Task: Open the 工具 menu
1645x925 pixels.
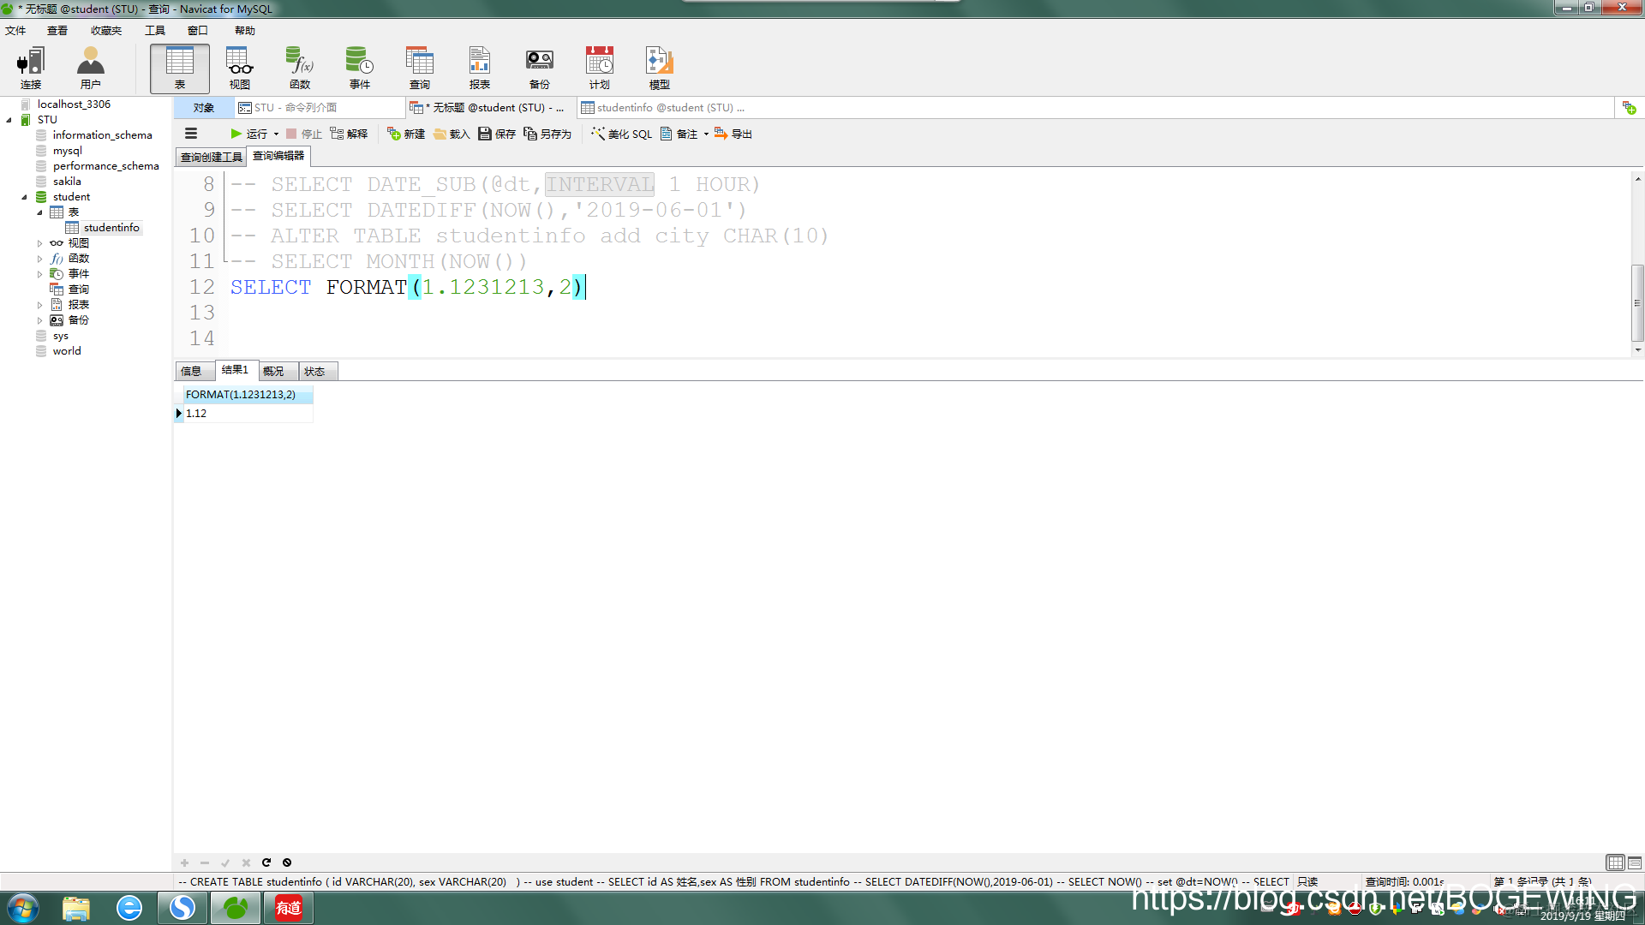Action: [x=154, y=31]
